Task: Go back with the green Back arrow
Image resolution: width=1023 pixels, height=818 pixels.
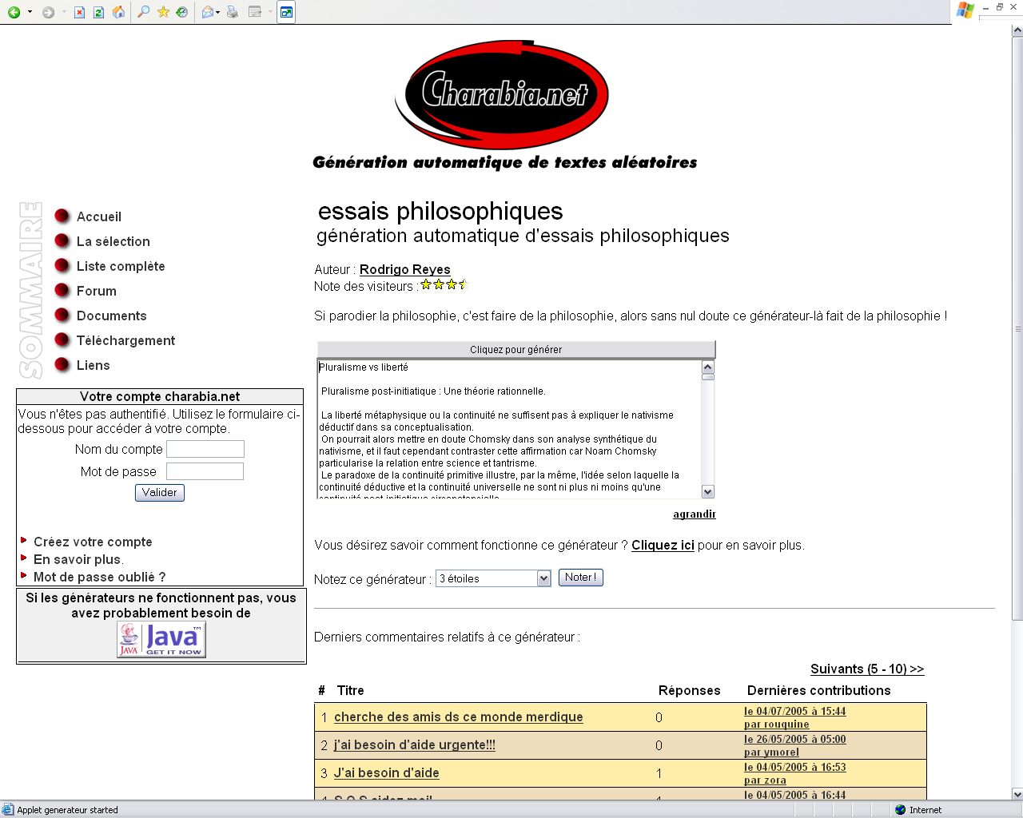Action: pos(14,12)
